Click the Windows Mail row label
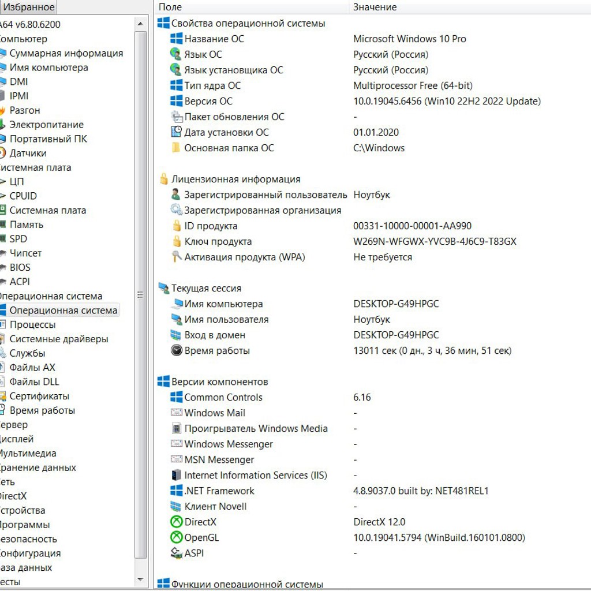591x591 pixels. click(215, 413)
